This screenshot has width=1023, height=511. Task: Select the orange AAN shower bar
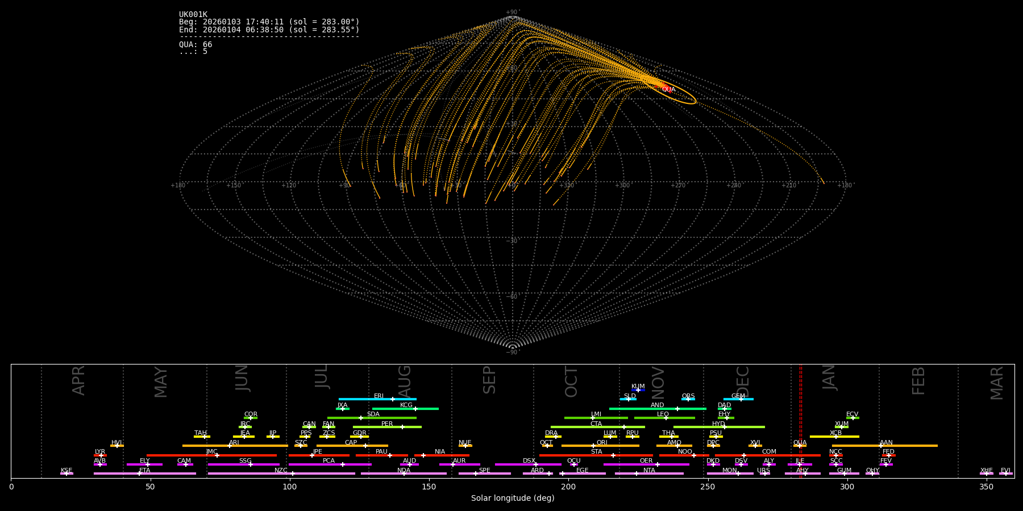point(884,446)
